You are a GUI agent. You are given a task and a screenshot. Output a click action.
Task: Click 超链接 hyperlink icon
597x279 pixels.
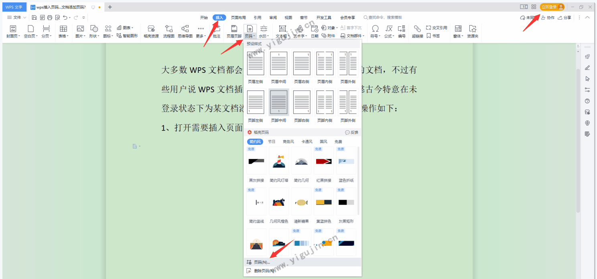tap(417, 32)
